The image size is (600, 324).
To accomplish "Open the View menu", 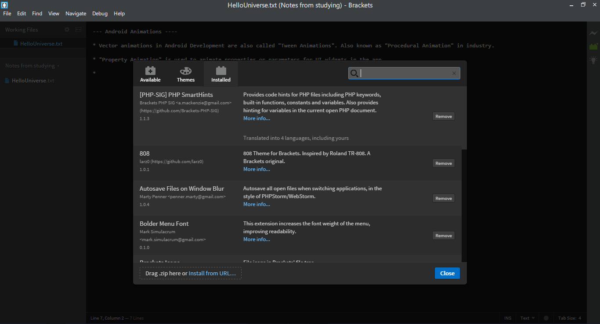I will coord(54,14).
